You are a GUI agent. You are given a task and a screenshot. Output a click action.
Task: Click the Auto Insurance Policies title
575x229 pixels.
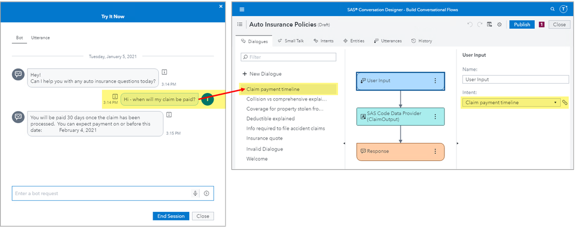[283, 25]
